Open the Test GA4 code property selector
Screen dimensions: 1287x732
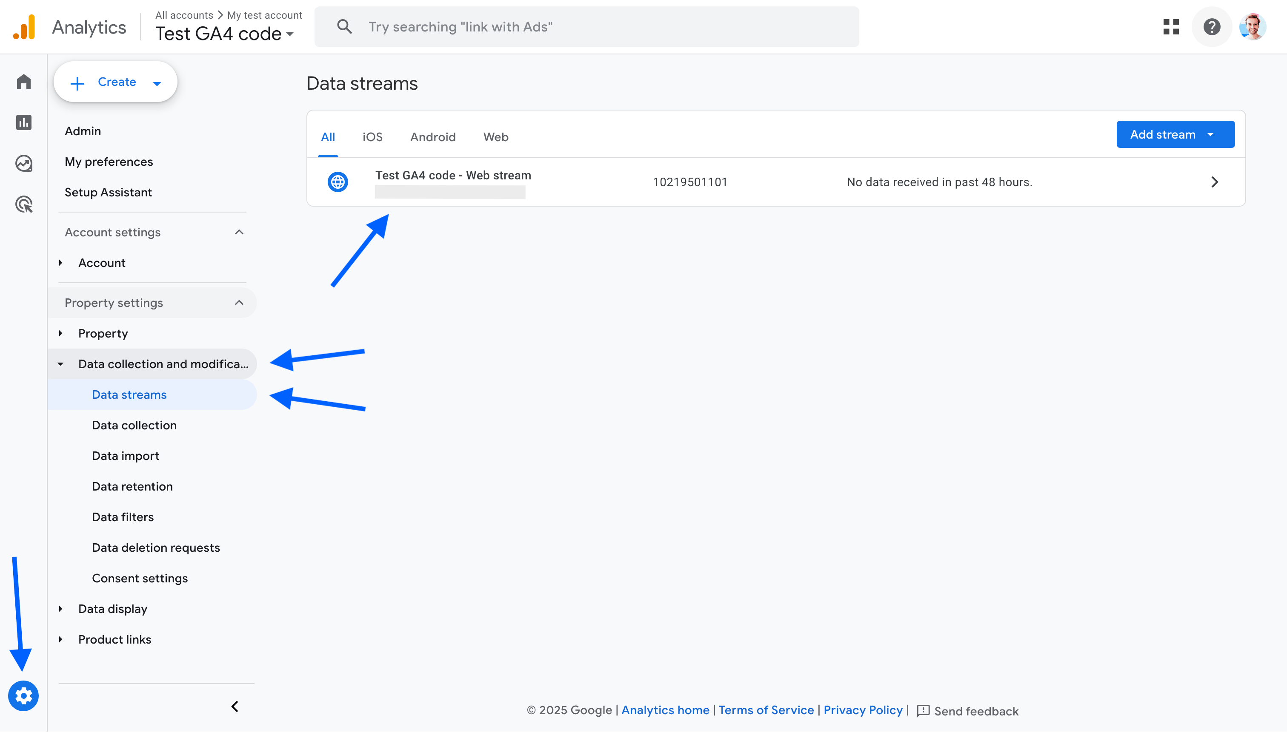224,34
